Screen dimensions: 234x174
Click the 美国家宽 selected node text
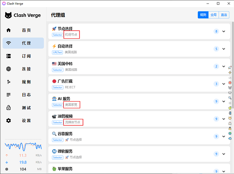click(71, 105)
